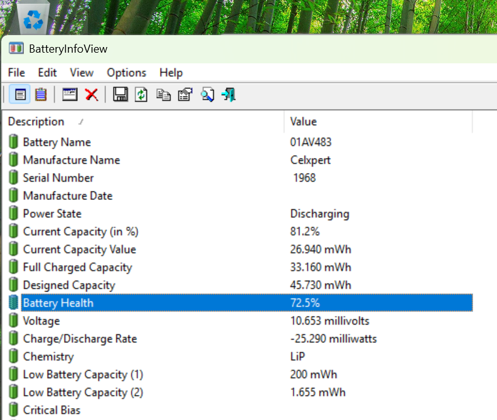Click the battery icon beside Battery Name
Viewport: 497px width, 420px height.
tap(13, 142)
